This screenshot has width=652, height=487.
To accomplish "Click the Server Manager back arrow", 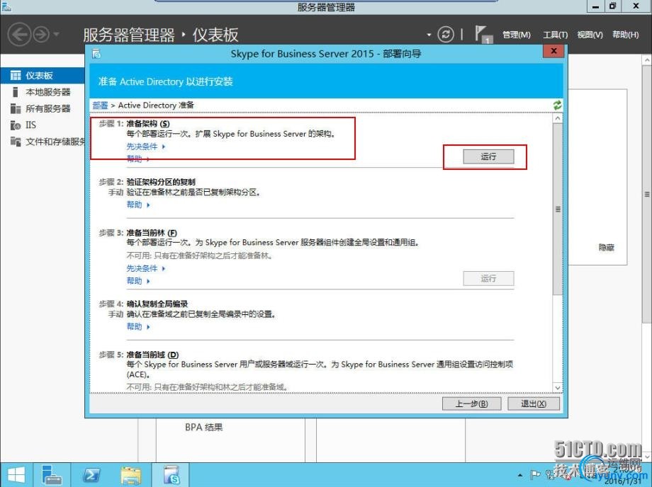I will 20,35.
